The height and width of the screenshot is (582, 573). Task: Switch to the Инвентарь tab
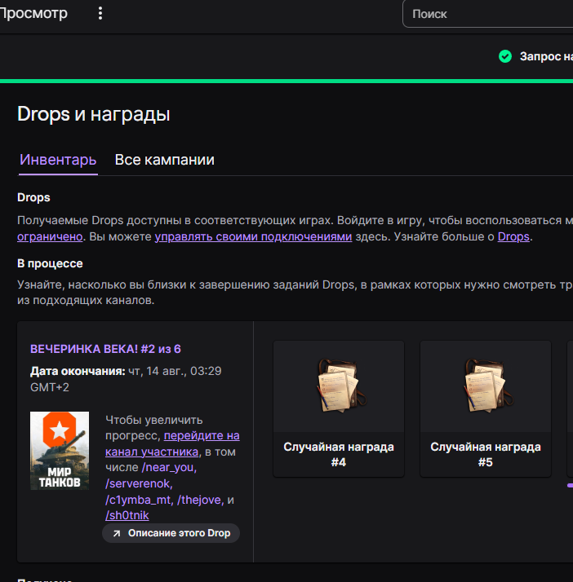58,160
